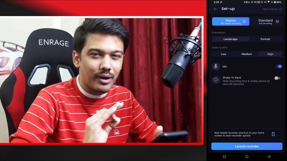Tap the microphone icon
287x161 pixels.
point(216,66)
